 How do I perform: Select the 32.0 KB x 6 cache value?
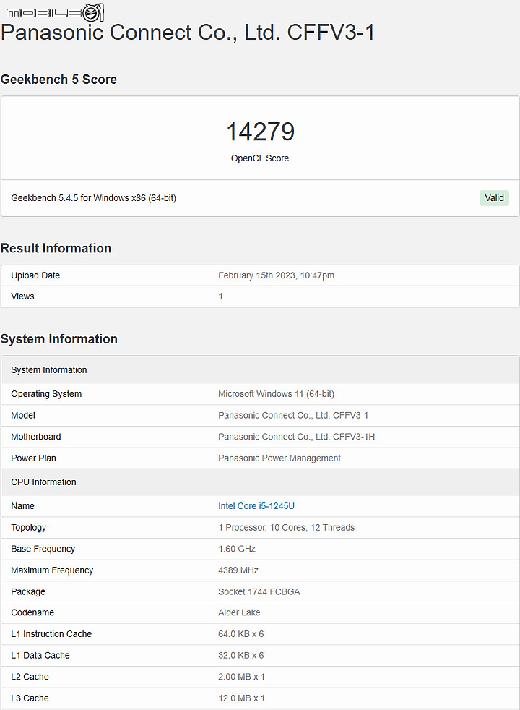coord(241,655)
